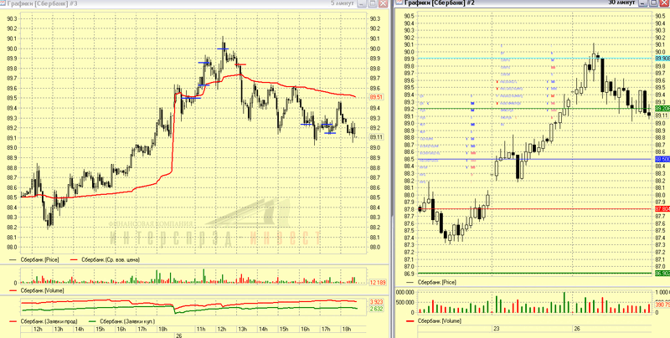Click the red 390.79 volume value label
This screenshot has height=338, width=670.
(662, 305)
